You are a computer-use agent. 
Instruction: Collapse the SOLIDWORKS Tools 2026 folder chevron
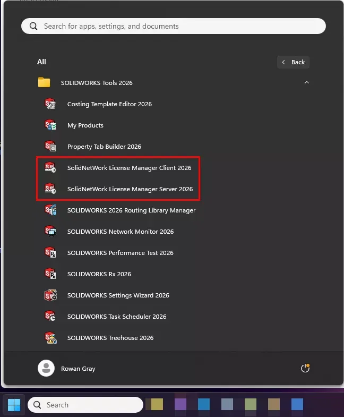pyautogui.click(x=306, y=83)
